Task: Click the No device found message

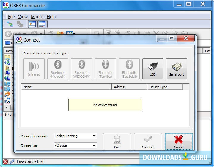Action: click(105, 105)
